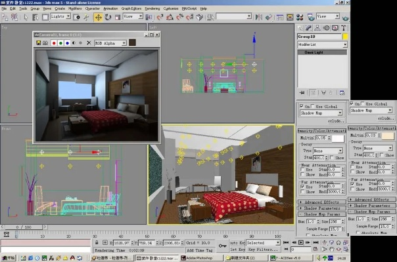Open the Utilities panel hammer icon
Screen dimensions: 397x262
[x=343, y=28]
